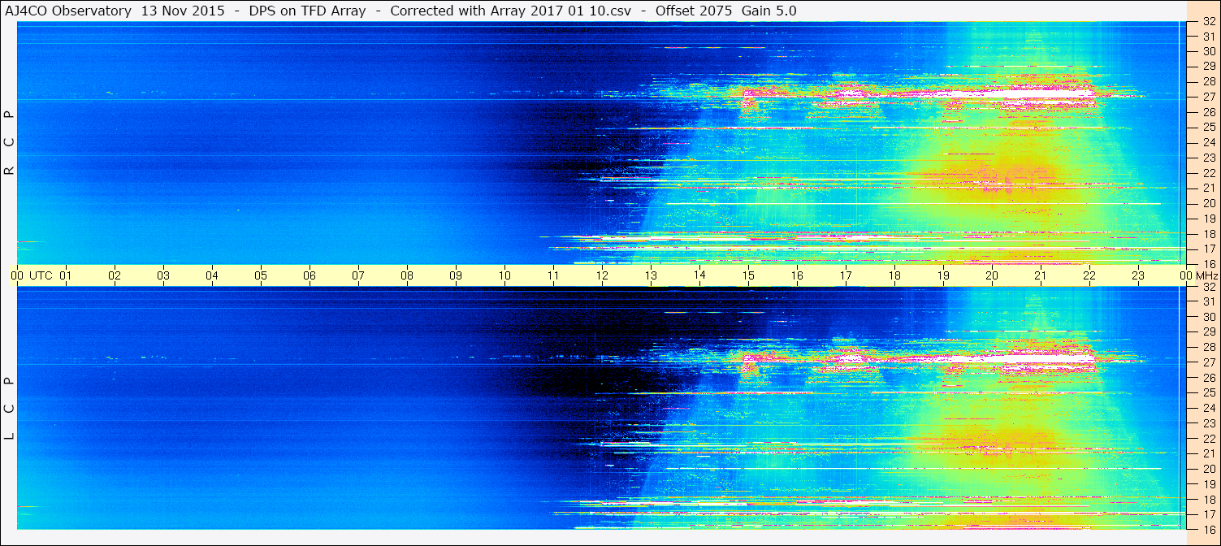This screenshot has height=546, width=1221.
Task: Select the 15 hour tick on the time axis
Action: [748, 275]
